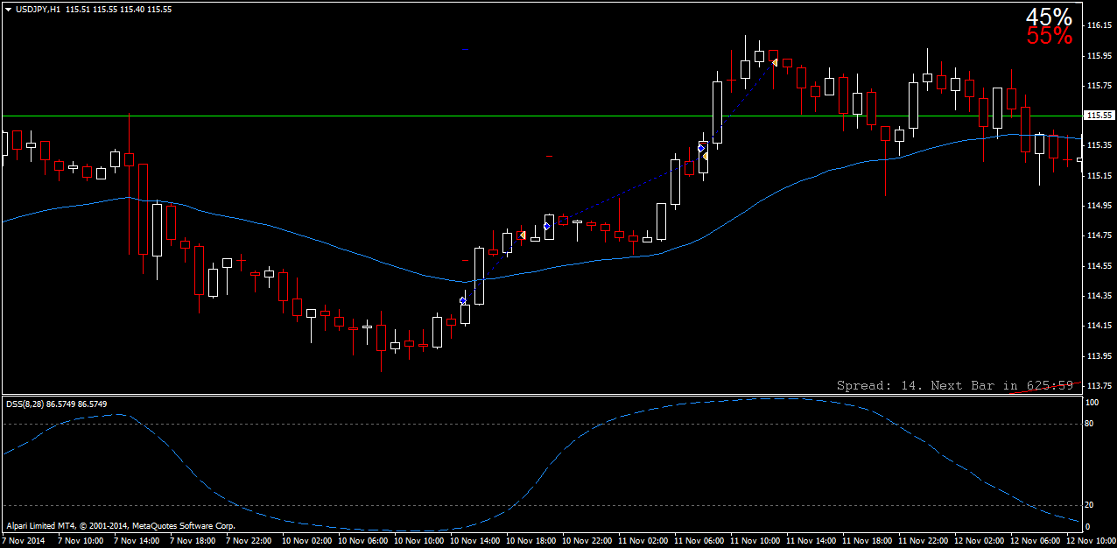Image resolution: width=1117 pixels, height=548 pixels.
Task: Click the 114.15 price scale label
Action: [1099, 326]
